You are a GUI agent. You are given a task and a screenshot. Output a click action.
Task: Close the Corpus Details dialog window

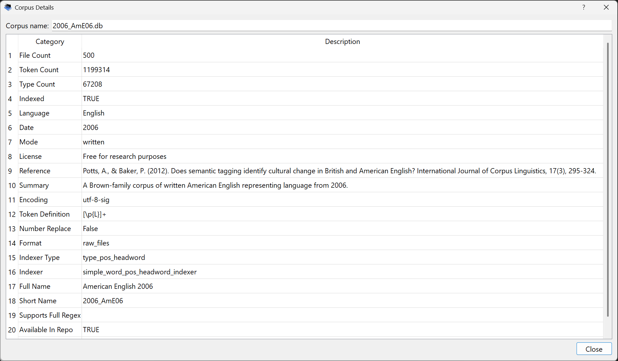(606, 7)
